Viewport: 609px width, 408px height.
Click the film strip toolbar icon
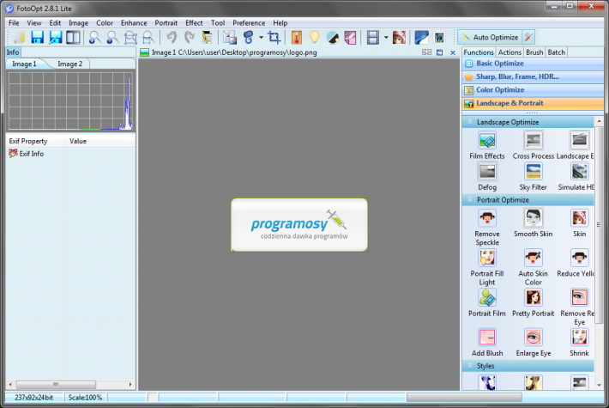pos(372,37)
